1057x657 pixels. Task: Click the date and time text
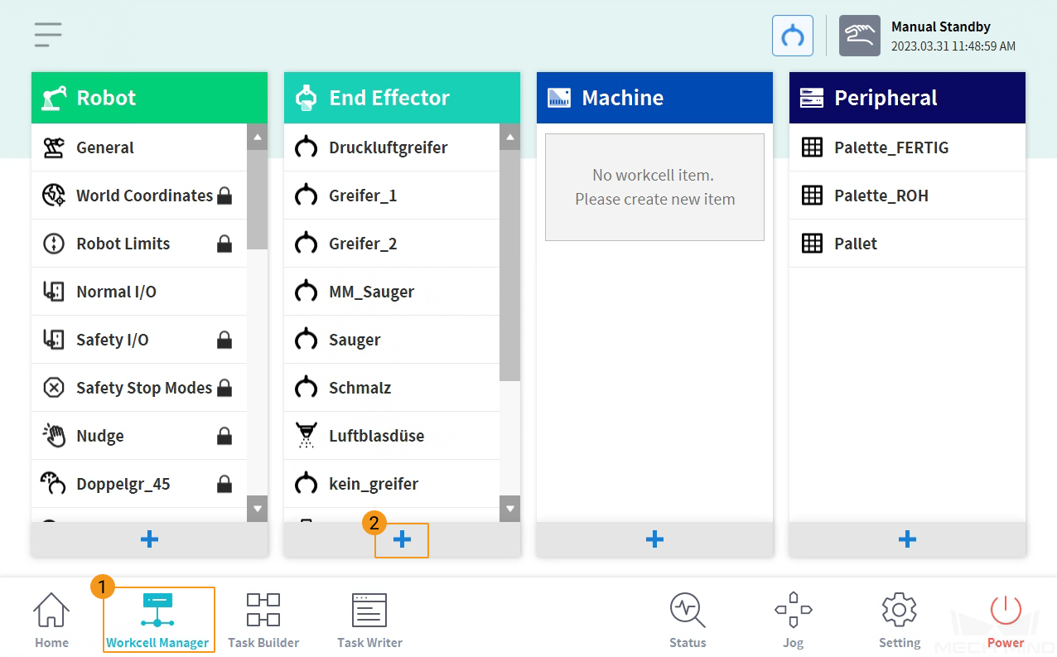click(953, 46)
